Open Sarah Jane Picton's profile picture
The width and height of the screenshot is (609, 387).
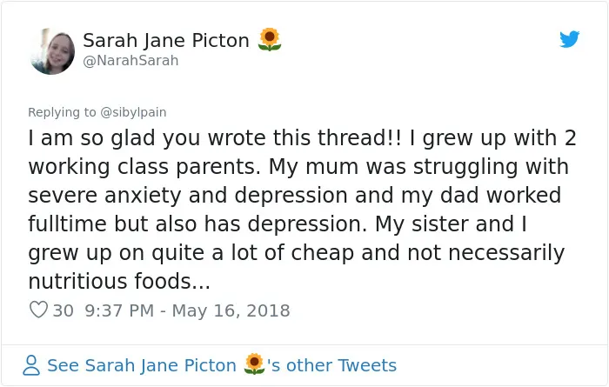pos(52,50)
